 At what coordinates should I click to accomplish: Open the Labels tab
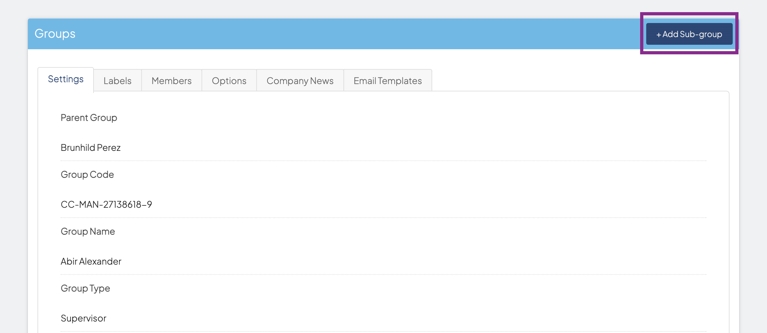(118, 81)
